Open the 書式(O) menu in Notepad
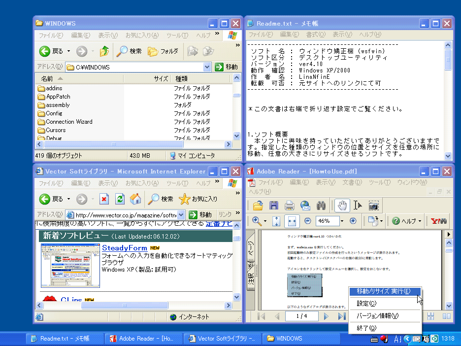This screenshot has width=461, height=346. 316,35
